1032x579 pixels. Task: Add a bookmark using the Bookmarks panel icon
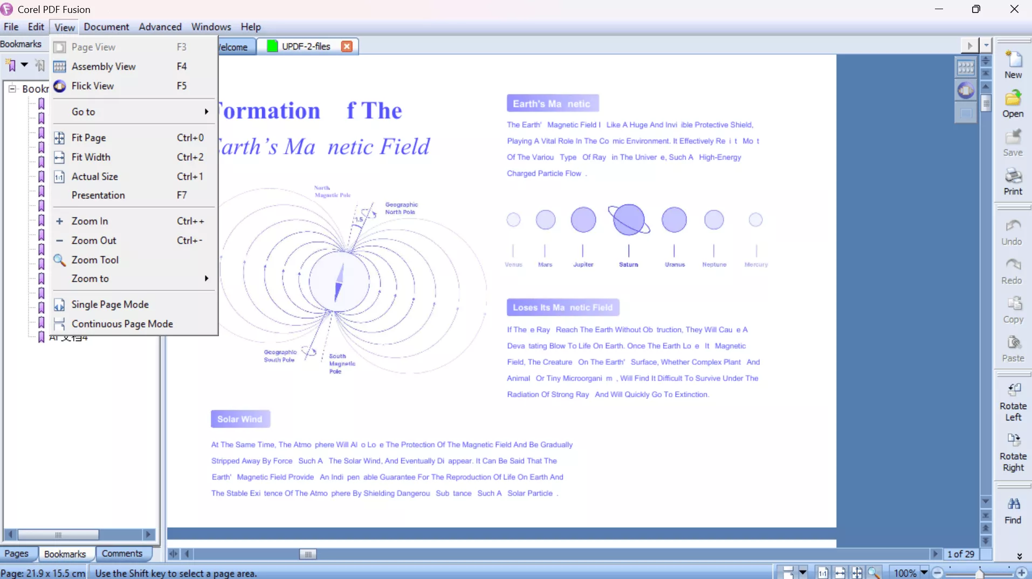coord(12,65)
